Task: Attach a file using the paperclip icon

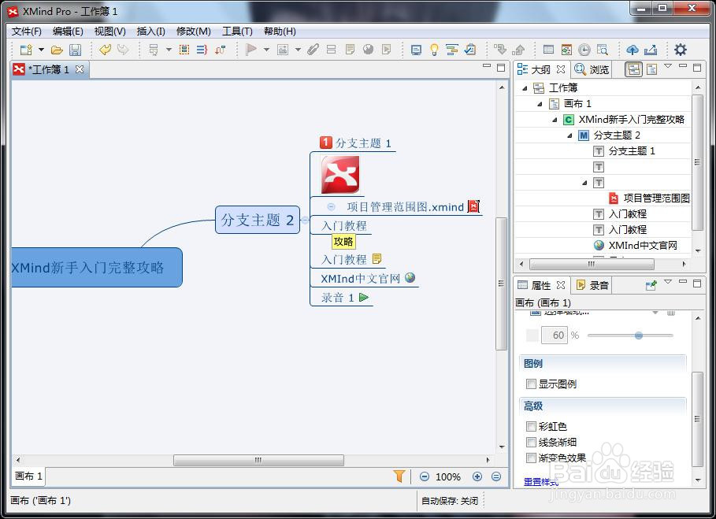Action: click(312, 50)
